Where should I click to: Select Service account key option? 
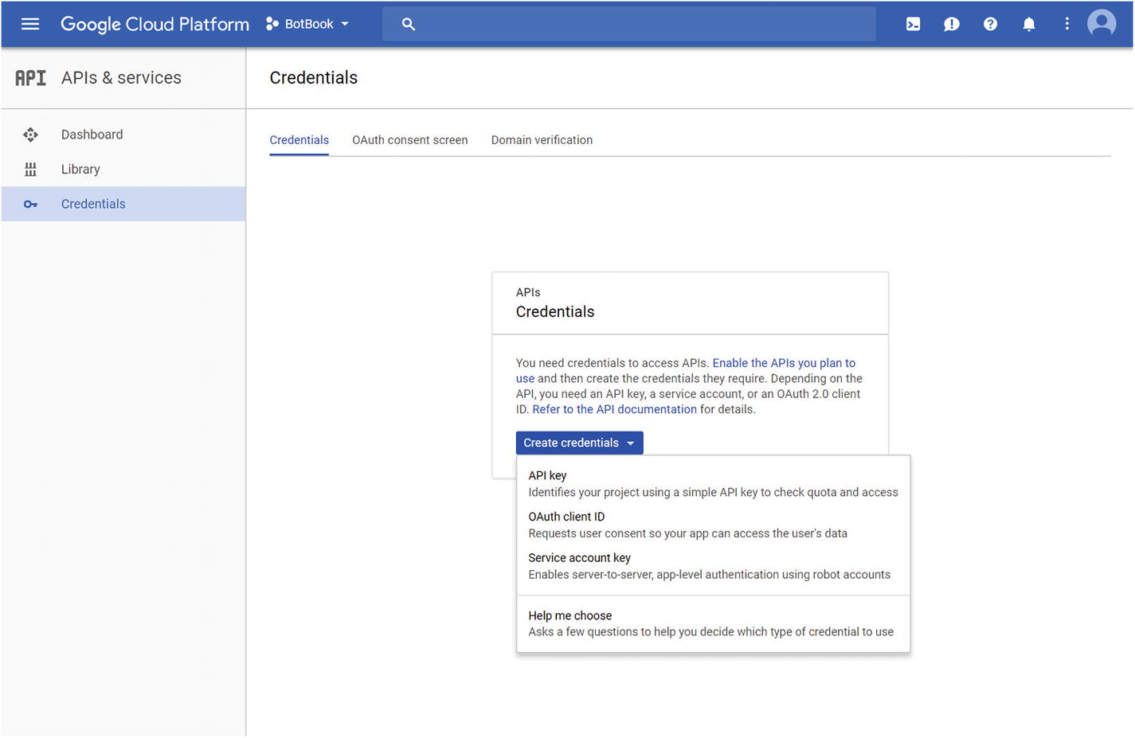point(579,558)
